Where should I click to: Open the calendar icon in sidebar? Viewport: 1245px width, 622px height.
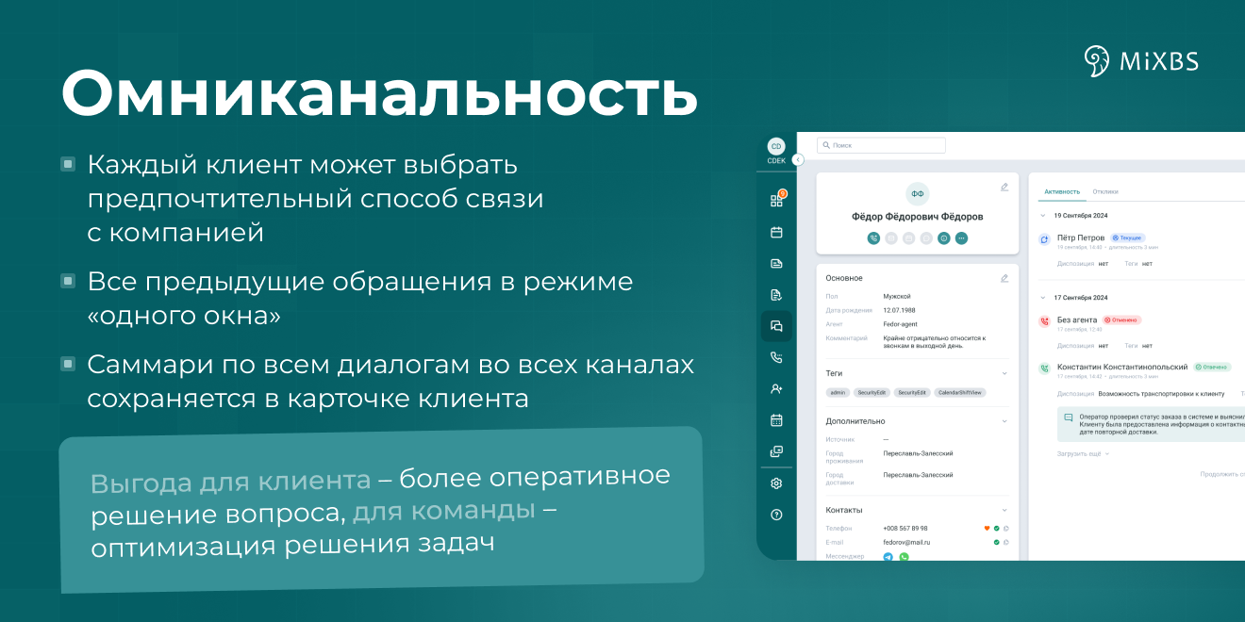[776, 232]
